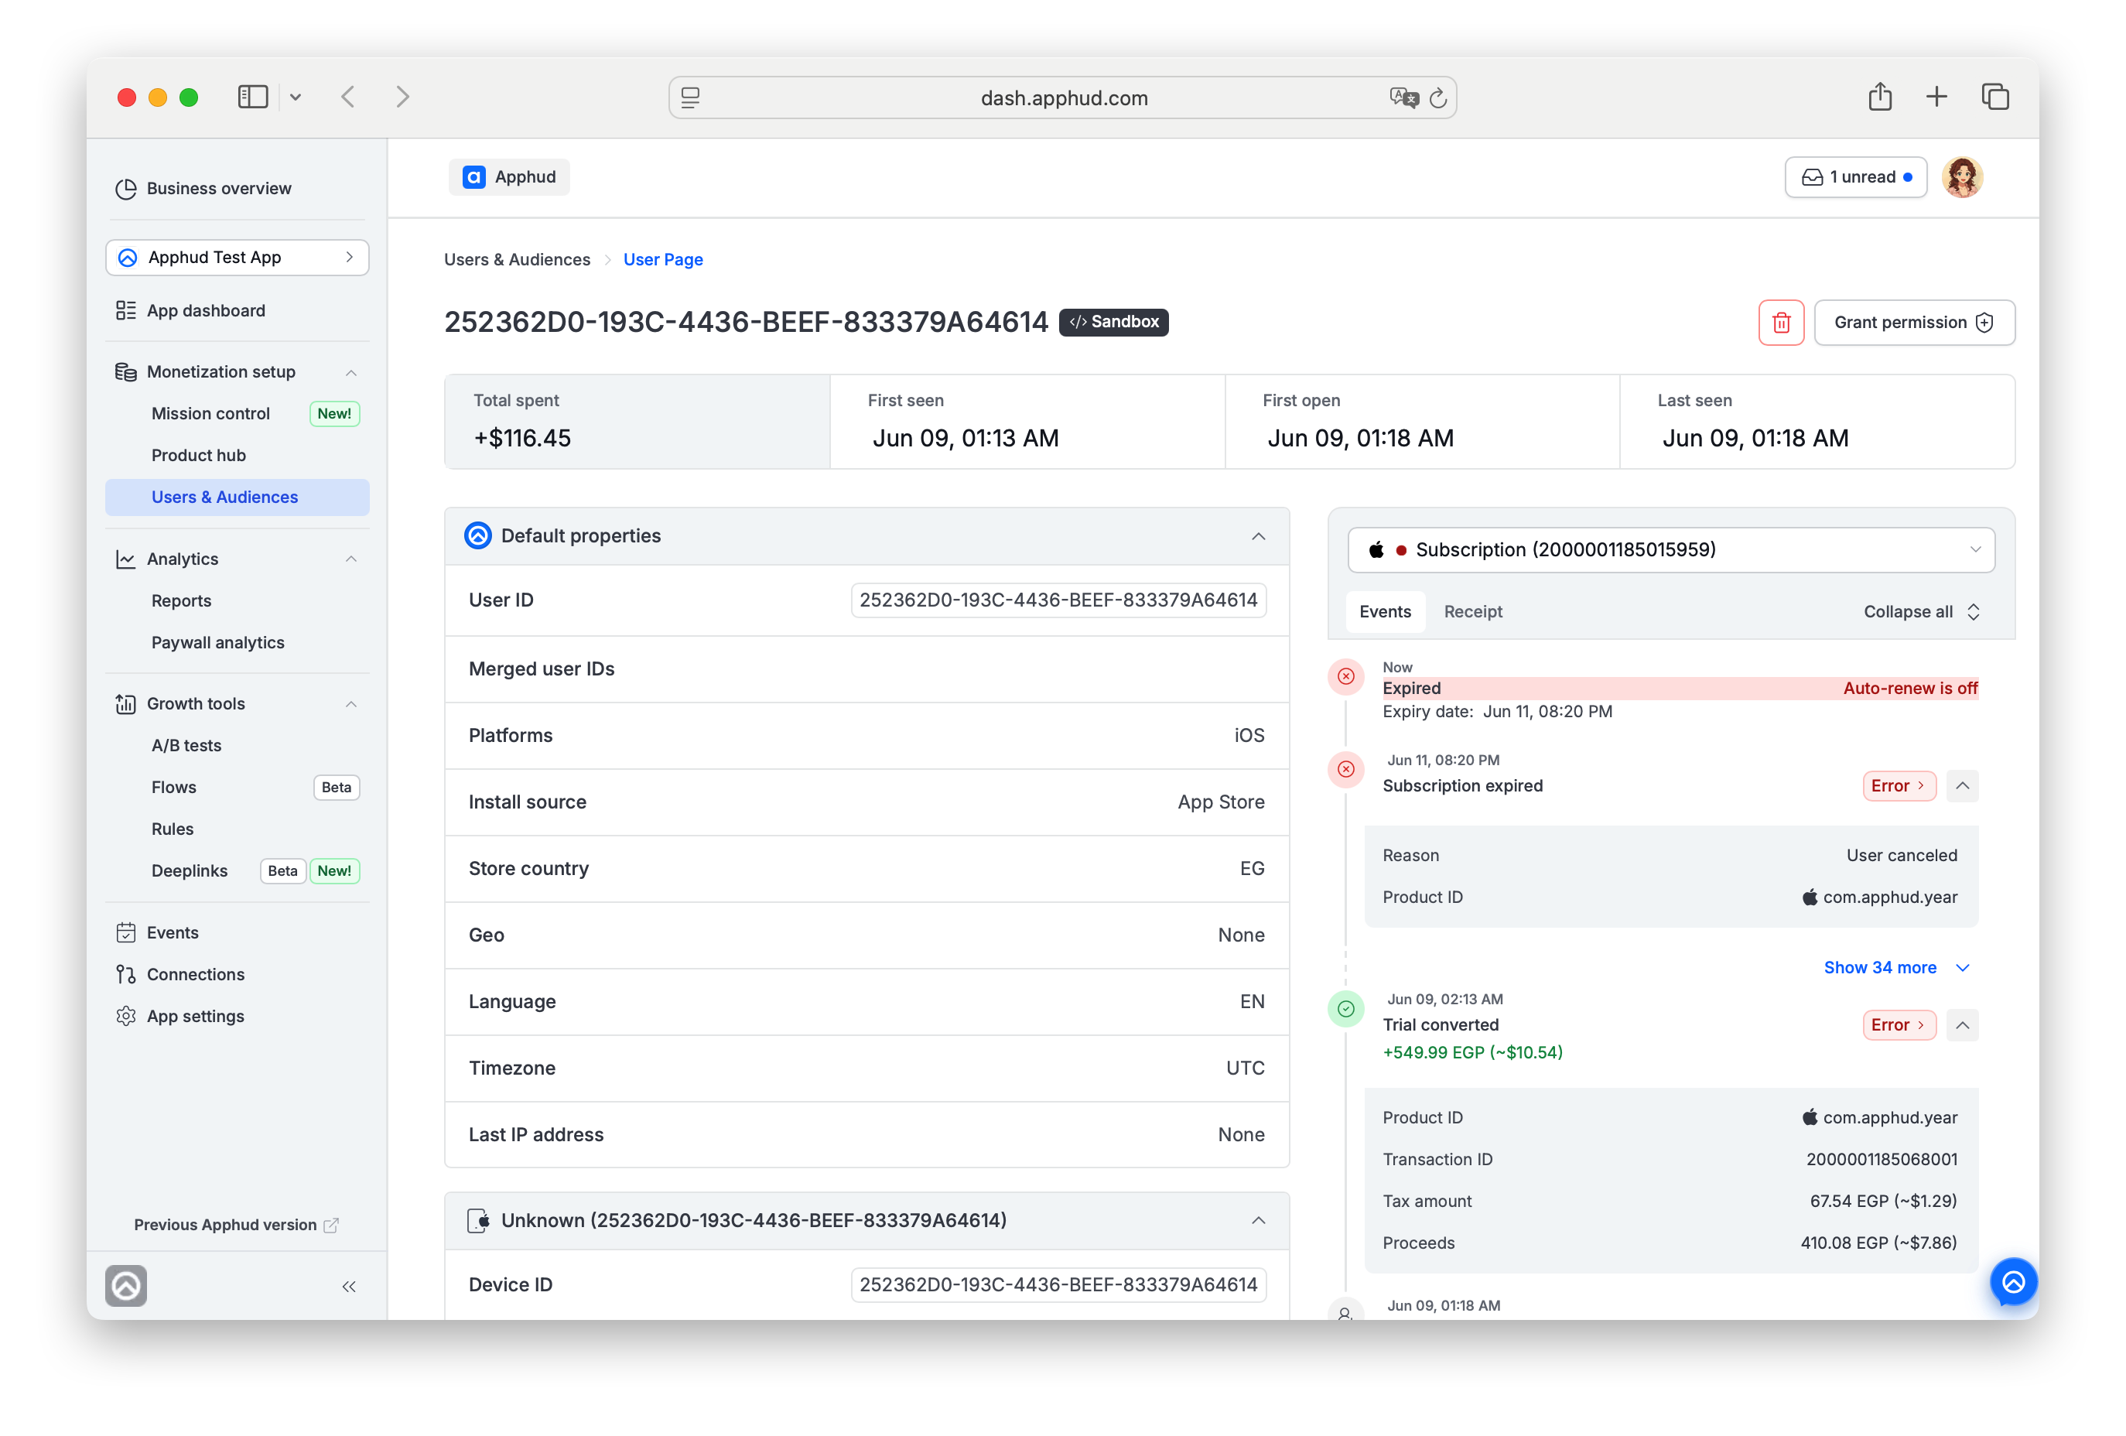Click the page reader icon in address bar
The image size is (2126, 1436).
coord(691,97)
